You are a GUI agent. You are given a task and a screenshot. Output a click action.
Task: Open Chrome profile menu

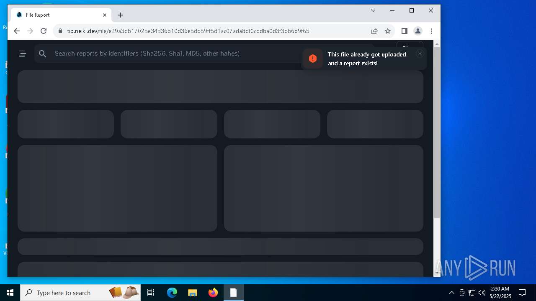coord(418,31)
